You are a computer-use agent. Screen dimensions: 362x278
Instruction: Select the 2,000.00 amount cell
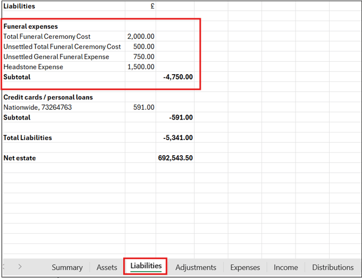(x=140, y=37)
